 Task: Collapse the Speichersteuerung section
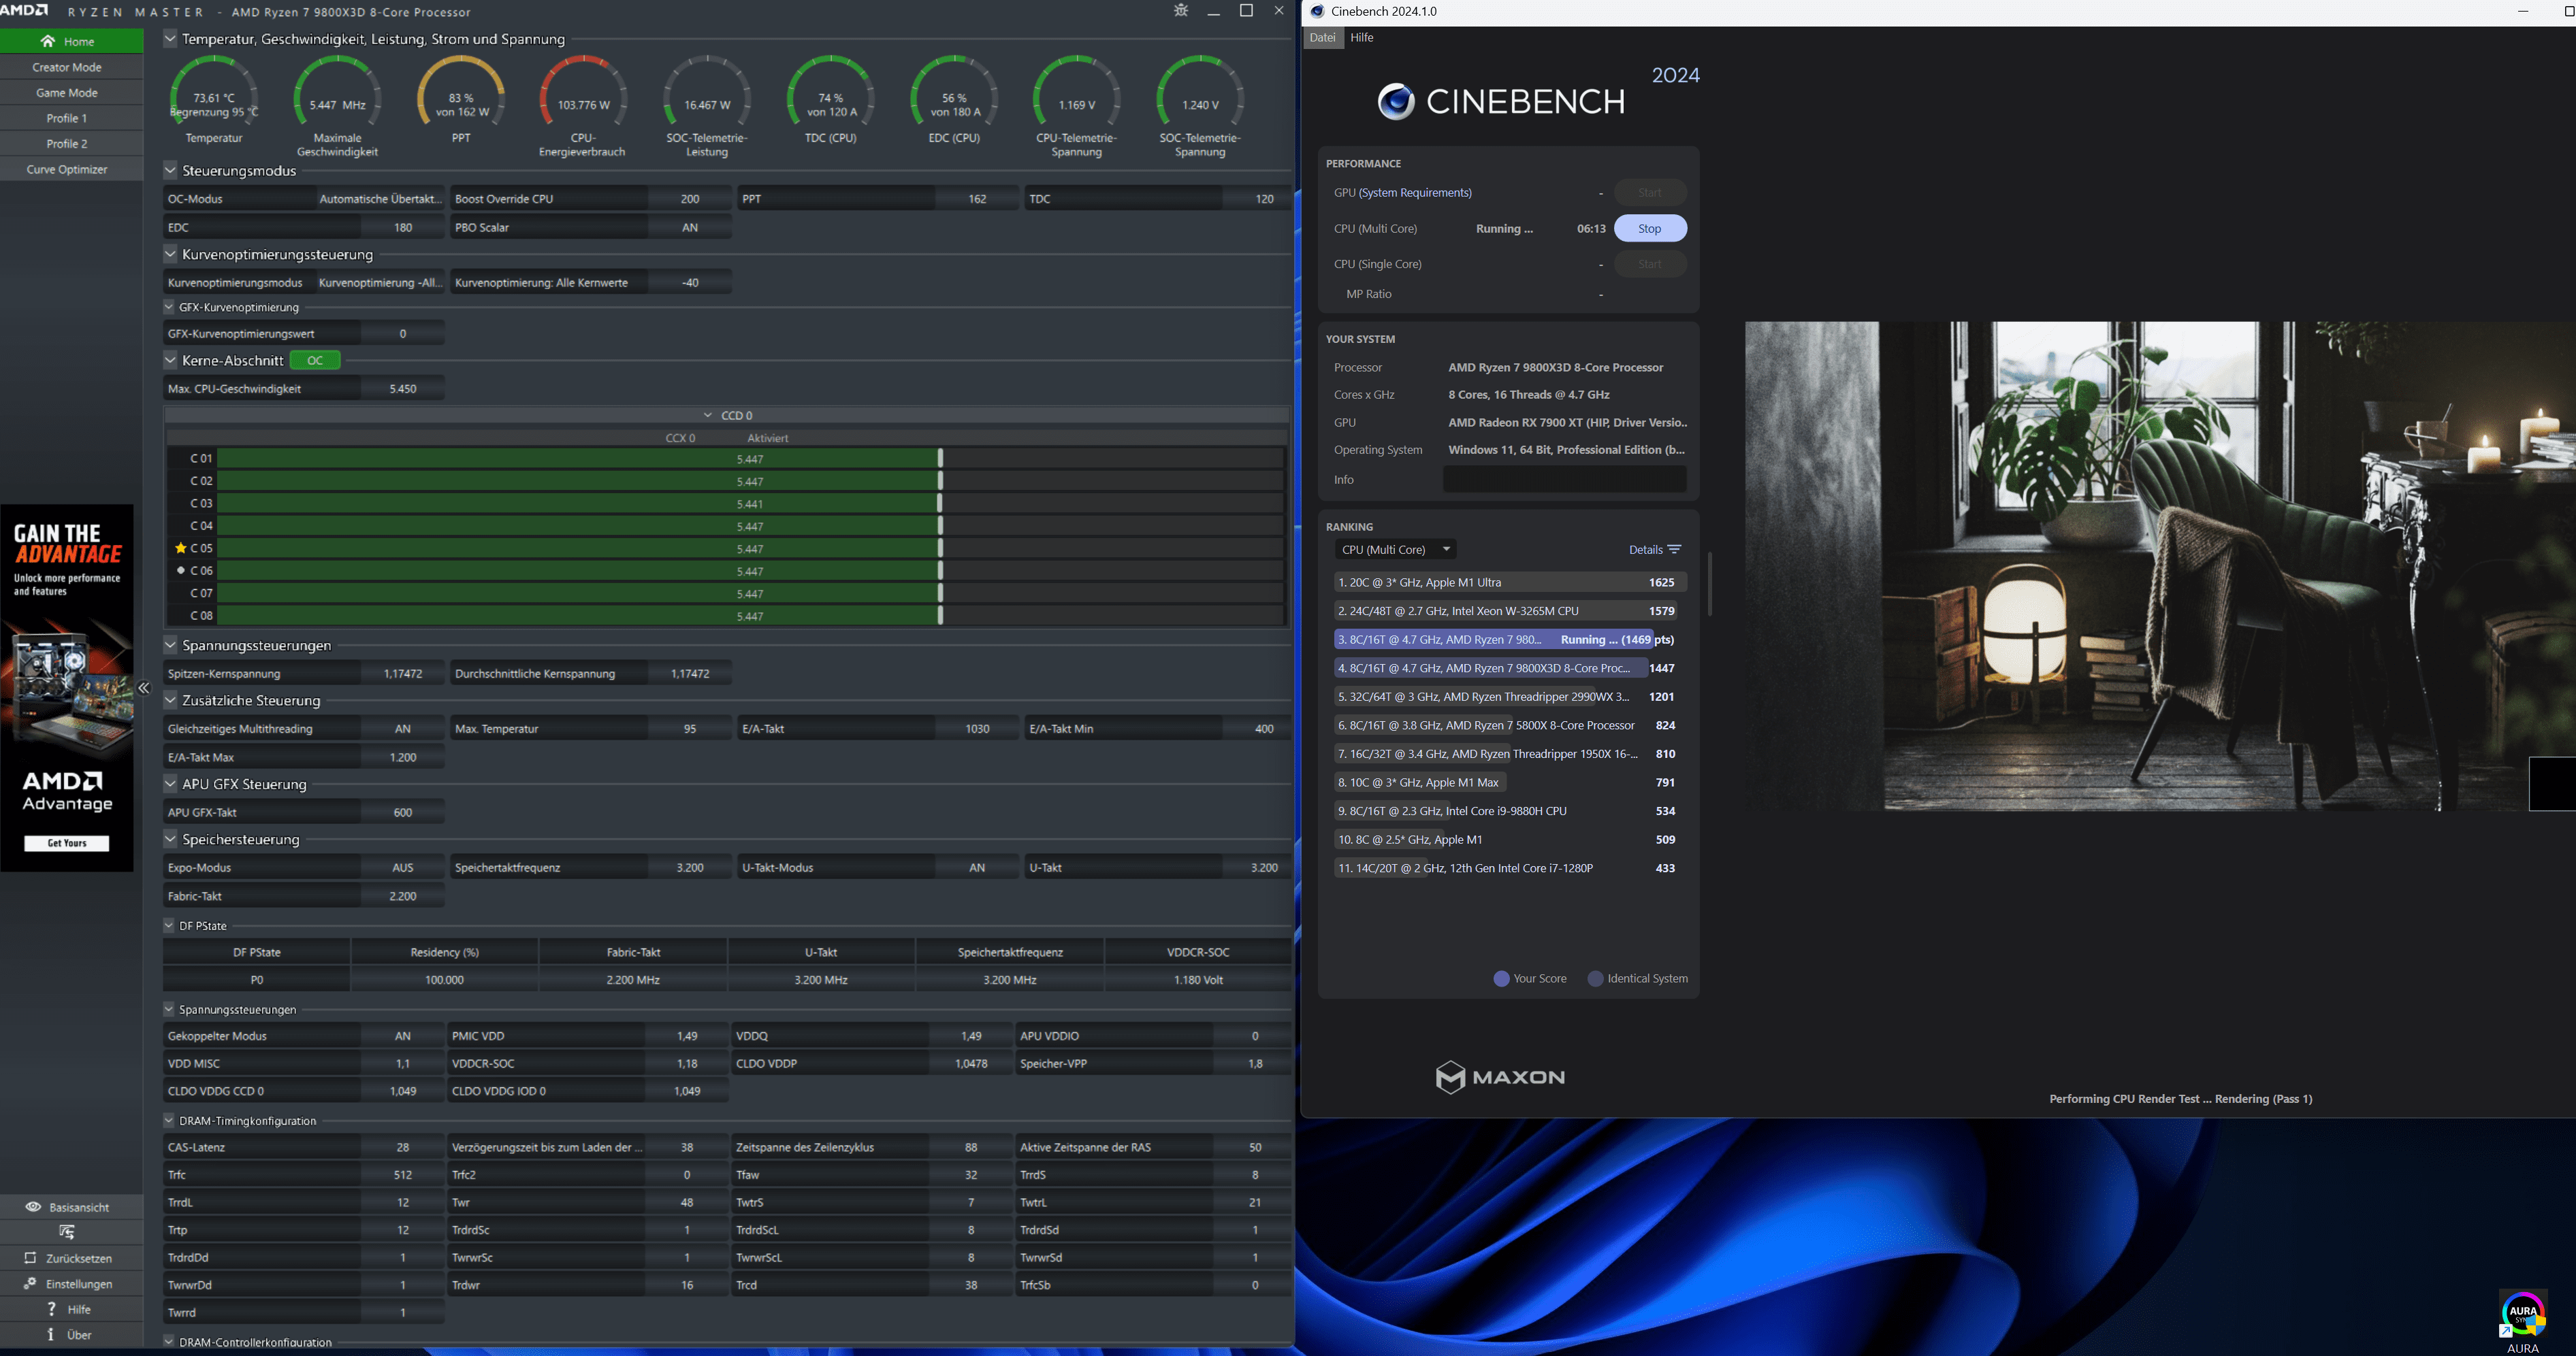coord(170,838)
